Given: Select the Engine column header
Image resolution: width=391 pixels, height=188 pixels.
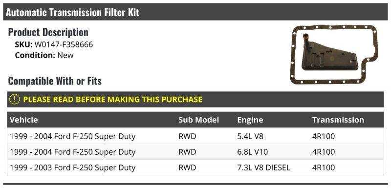Looking at the screenshot, I should point(250,120).
